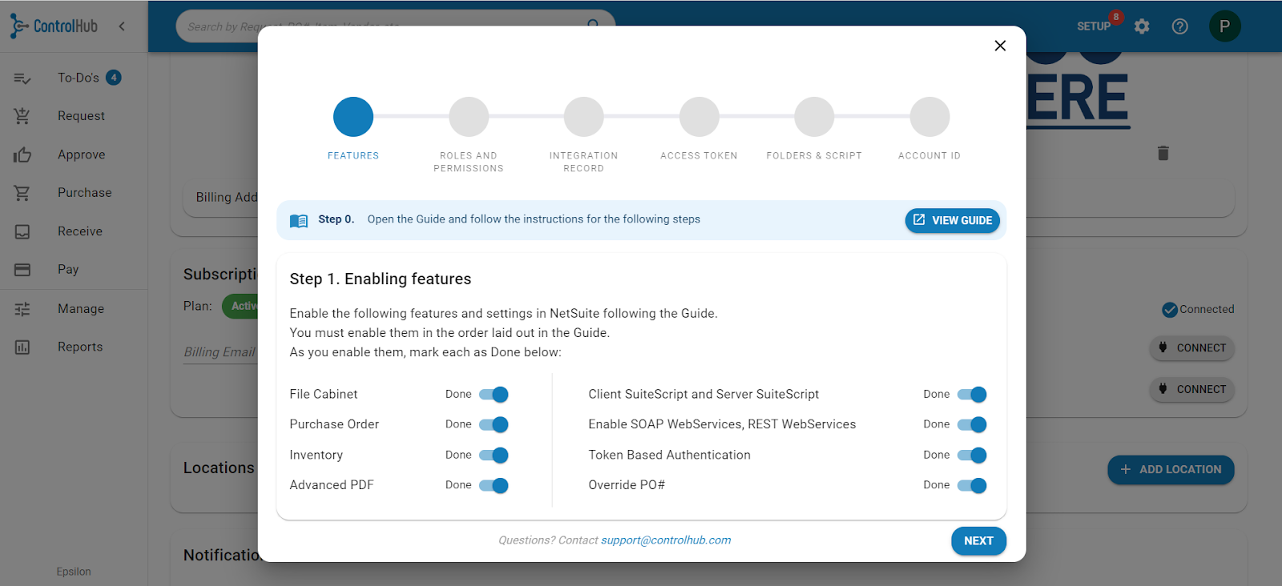Click the support@controlhub.com email link
This screenshot has height=586, width=1282.
click(x=666, y=540)
